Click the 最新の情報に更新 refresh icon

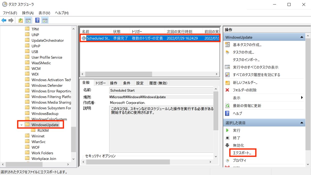(x=227, y=105)
